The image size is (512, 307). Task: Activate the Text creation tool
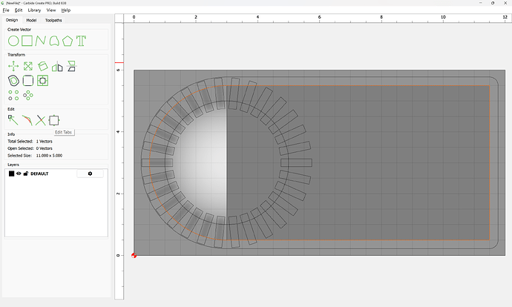pyautogui.click(x=81, y=40)
